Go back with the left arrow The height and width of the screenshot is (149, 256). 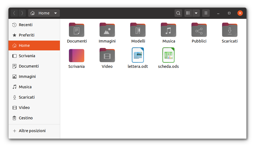14,13
